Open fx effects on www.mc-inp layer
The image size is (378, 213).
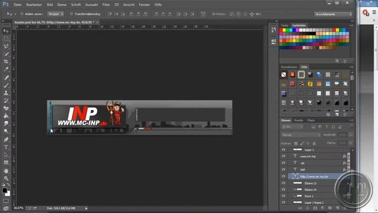[x=344, y=156]
